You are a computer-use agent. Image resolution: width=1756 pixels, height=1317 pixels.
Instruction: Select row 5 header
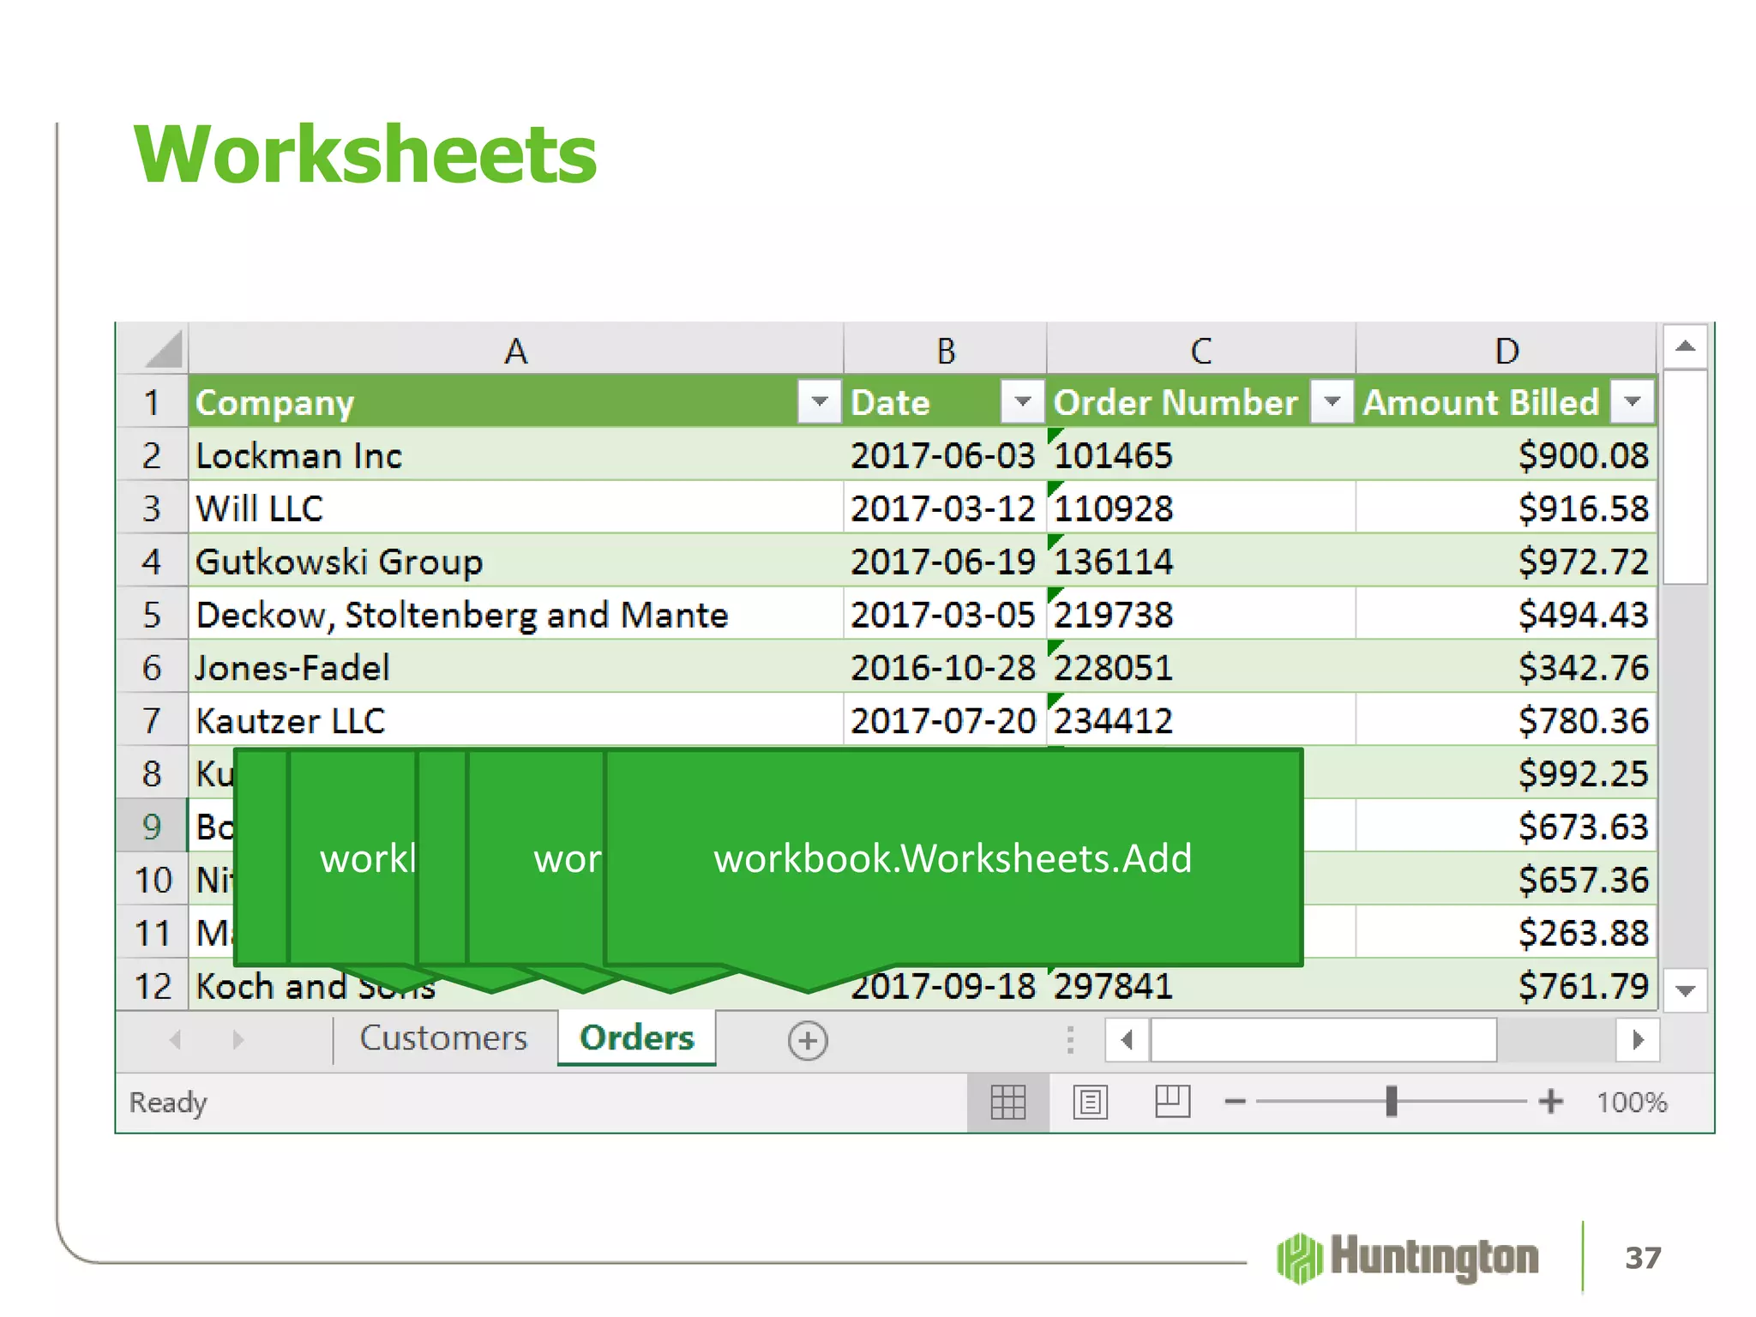(x=152, y=614)
